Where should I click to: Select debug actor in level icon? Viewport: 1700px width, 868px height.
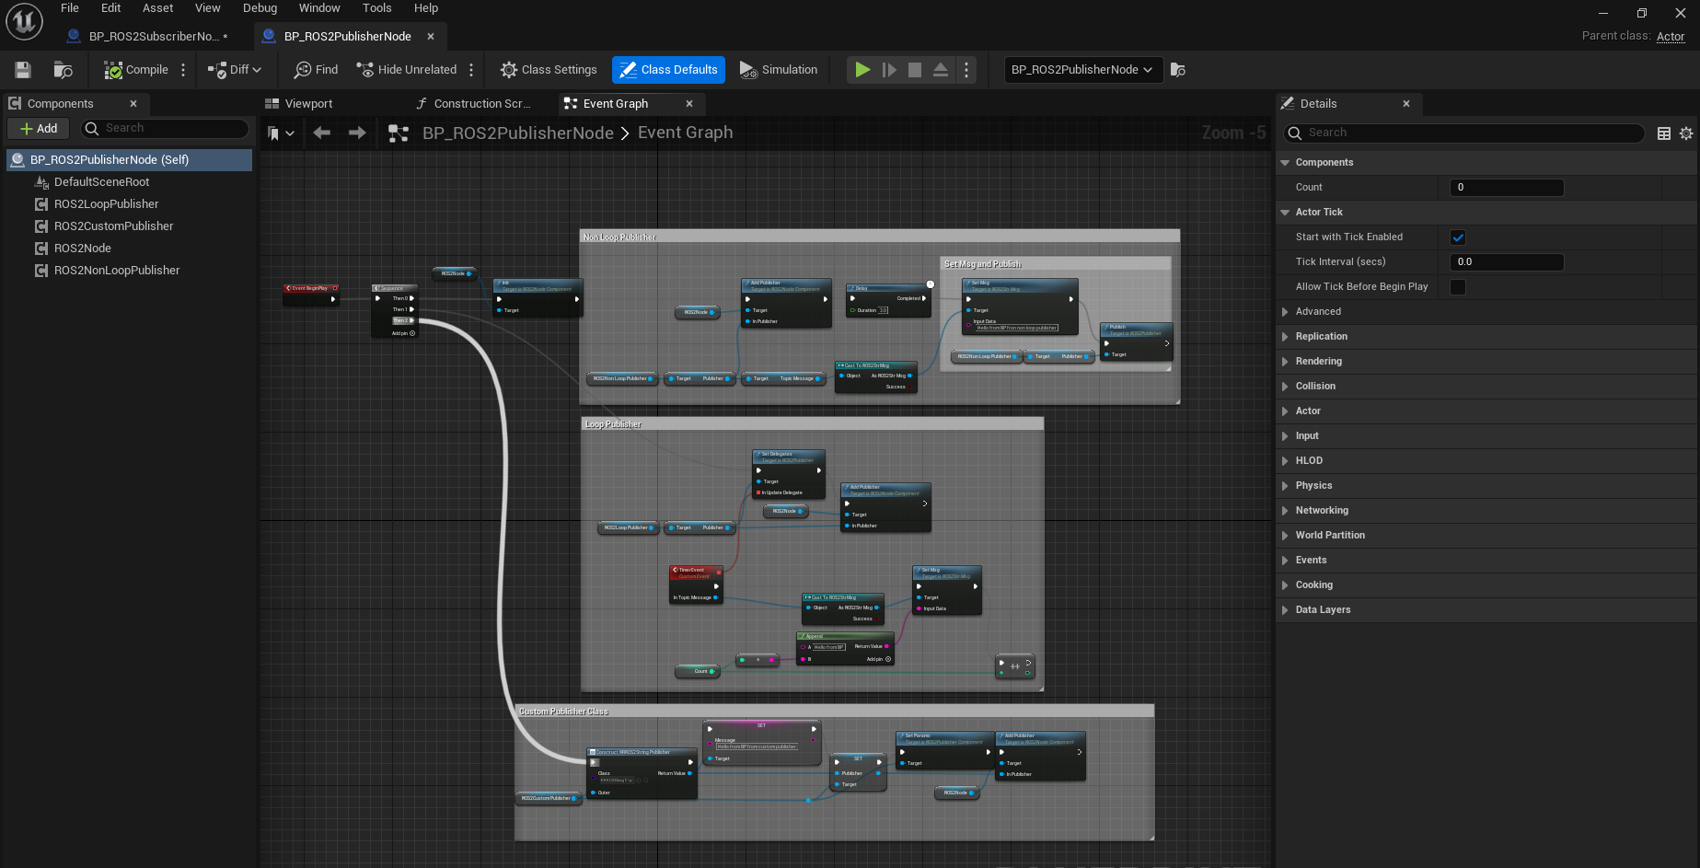1178,70
